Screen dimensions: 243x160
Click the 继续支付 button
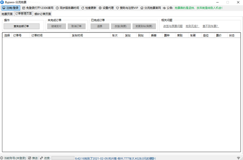tap(57, 26)
